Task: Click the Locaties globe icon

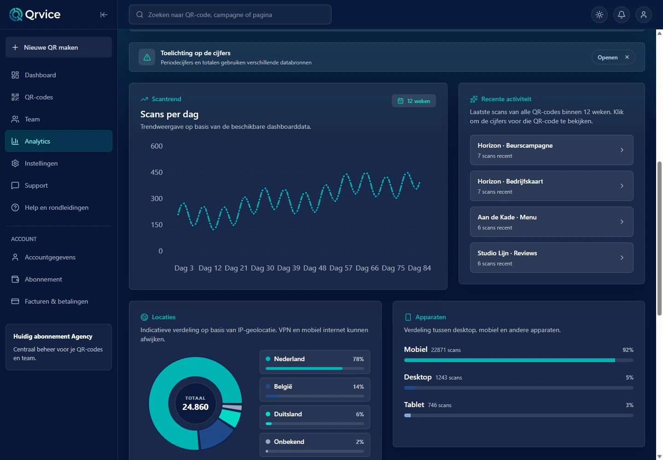Action: (144, 317)
